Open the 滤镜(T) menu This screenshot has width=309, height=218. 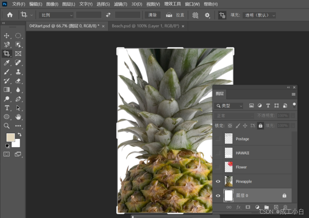120,4
